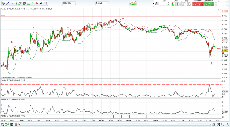Open the 1 minute timeframe dropdown
This screenshot has height=127, width=230.
(x=102, y=3)
